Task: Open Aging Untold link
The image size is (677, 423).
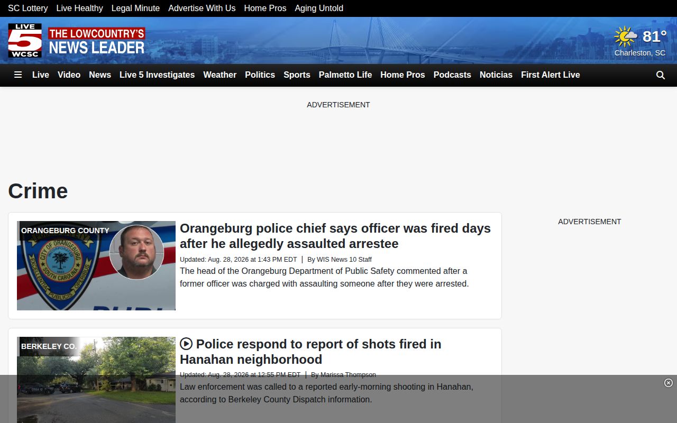Action: click(x=319, y=8)
